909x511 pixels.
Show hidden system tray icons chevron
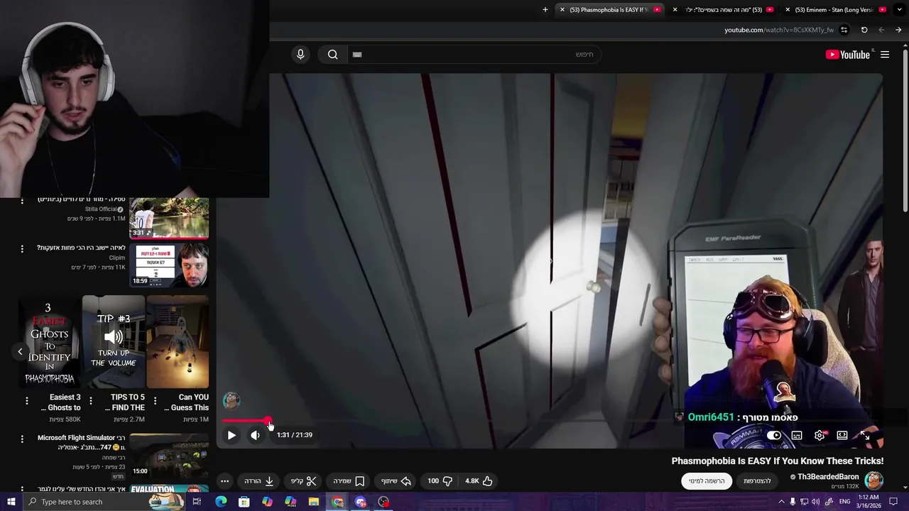coord(782,502)
